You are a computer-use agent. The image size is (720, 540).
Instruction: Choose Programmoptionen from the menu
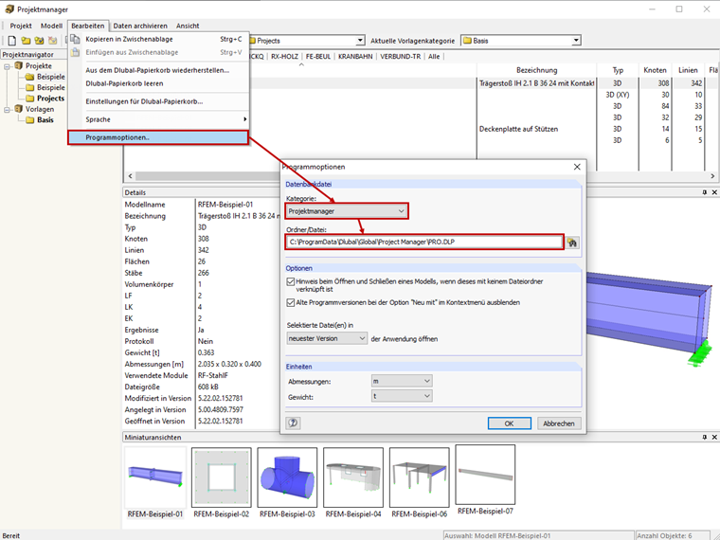point(158,137)
